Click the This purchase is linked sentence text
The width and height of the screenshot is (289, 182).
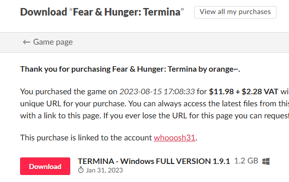(x=109, y=138)
